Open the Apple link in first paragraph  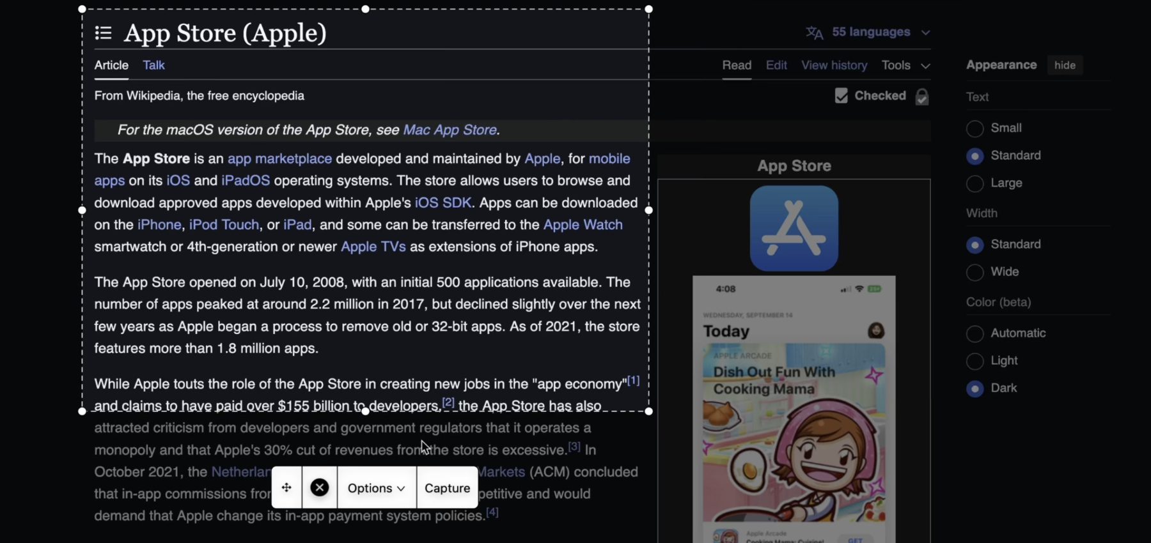tap(542, 158)
